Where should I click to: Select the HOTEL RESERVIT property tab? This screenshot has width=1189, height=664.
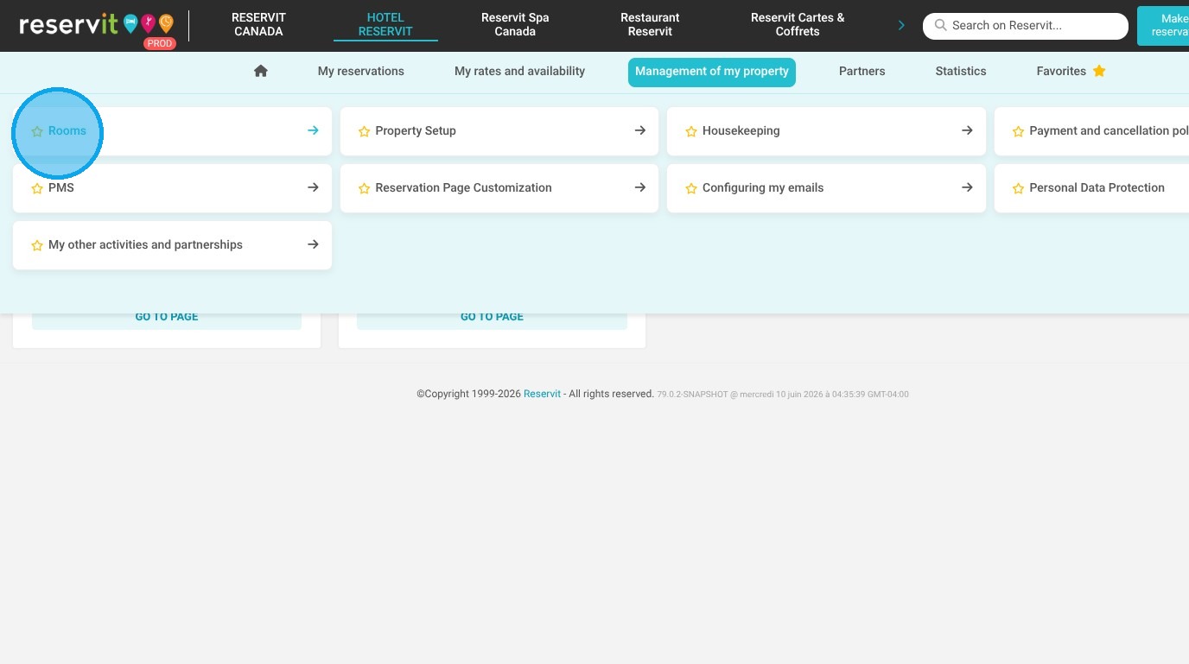385,24
